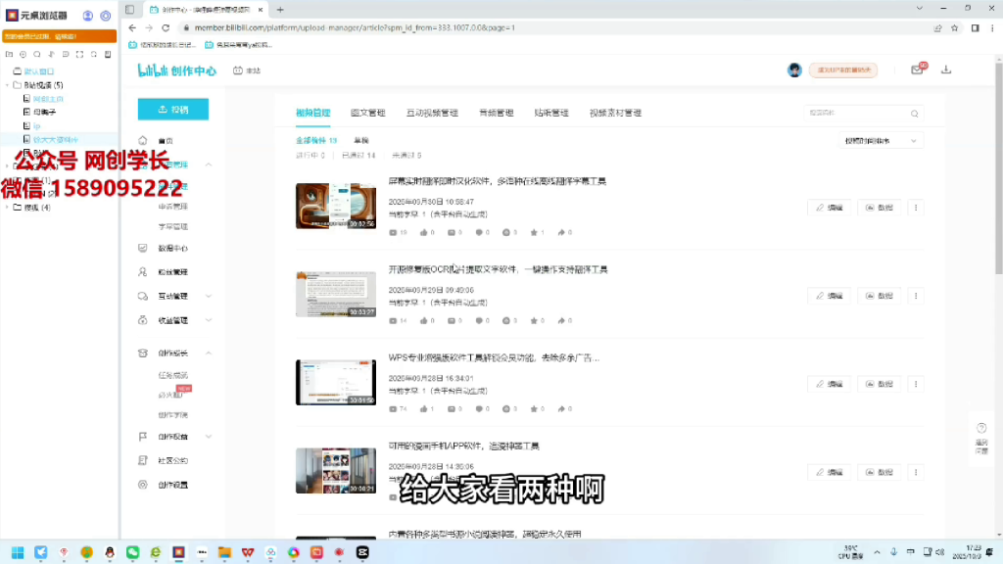
Task: Open 数据中心 from the left sidebar
Action: coord(171,248)
